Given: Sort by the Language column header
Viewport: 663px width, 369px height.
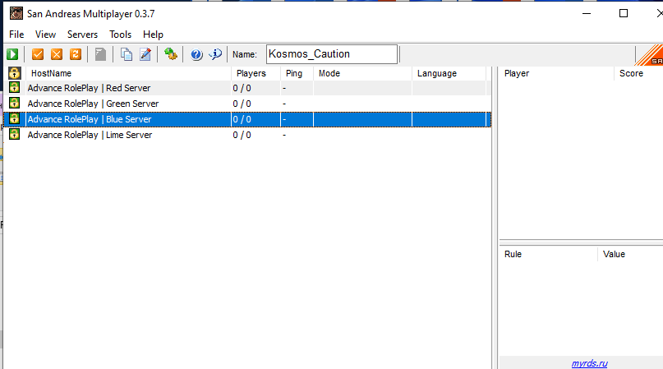Looking at the screenshot, I should coord(449,73).
